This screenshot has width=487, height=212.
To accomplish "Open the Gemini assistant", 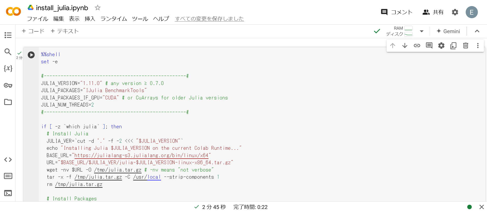I will coord(448,31).
